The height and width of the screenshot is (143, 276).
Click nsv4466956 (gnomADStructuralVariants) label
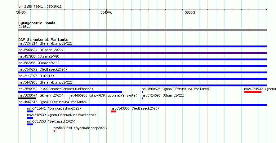[x=103, y=95]
